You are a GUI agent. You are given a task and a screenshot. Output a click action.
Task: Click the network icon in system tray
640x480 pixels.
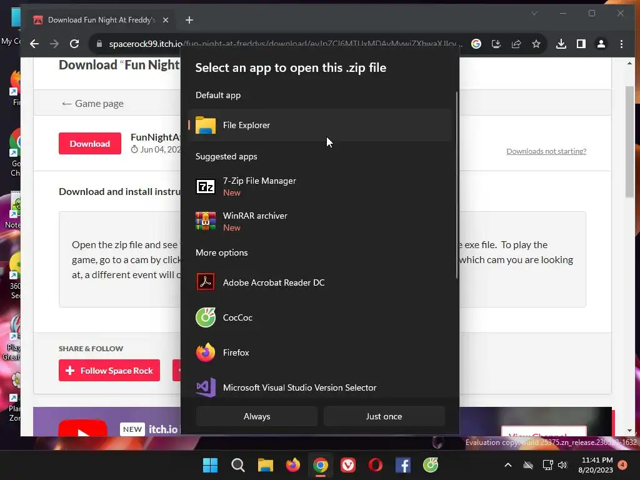pos(547,465)
